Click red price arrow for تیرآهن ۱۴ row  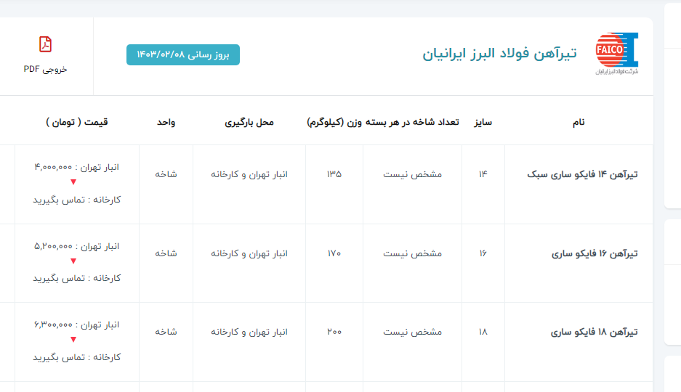tap(73, 183)
